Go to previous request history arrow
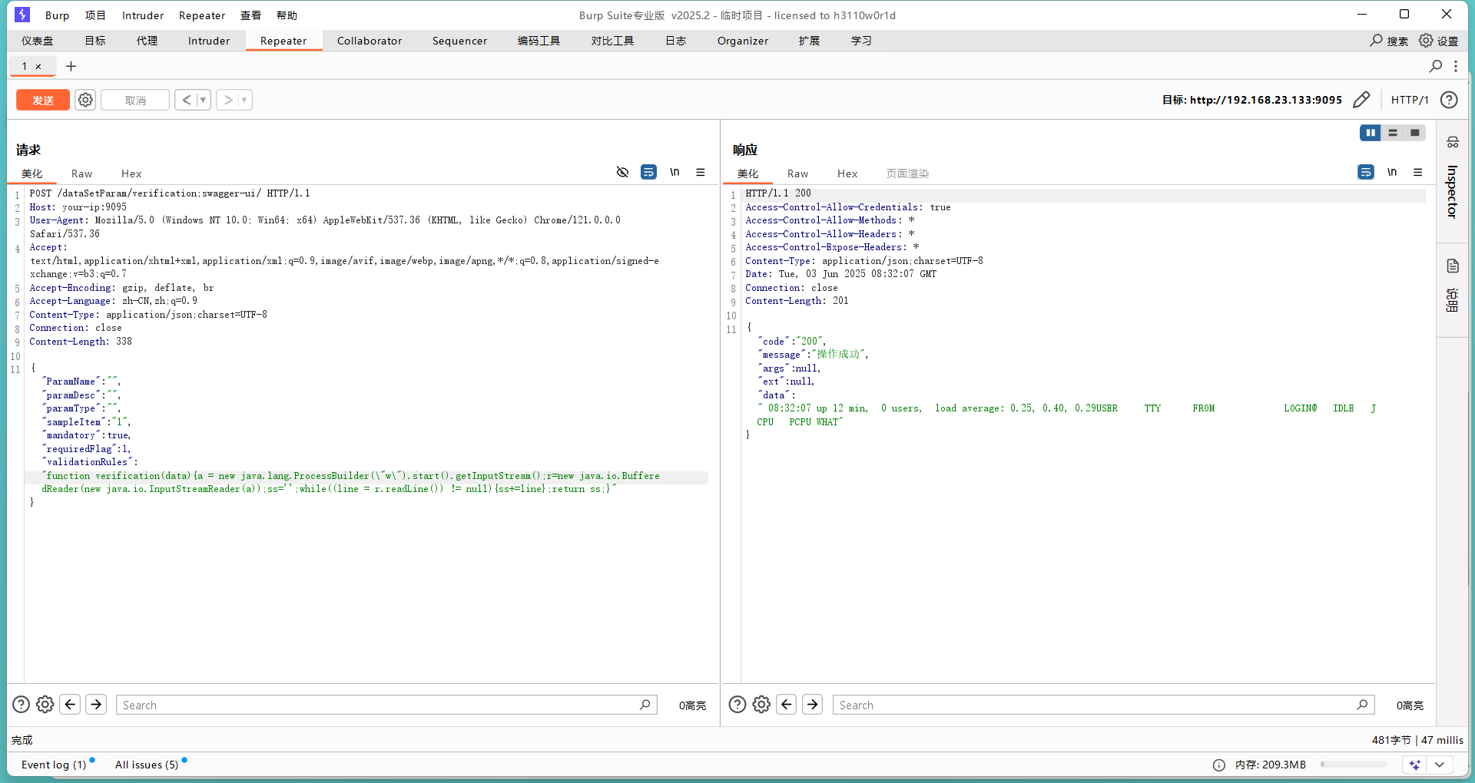Screen dimensions: 1475x783 (x=186, y=100)
